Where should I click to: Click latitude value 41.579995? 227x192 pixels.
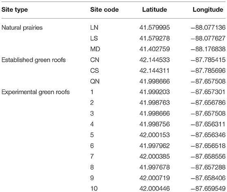click(155, 28)
